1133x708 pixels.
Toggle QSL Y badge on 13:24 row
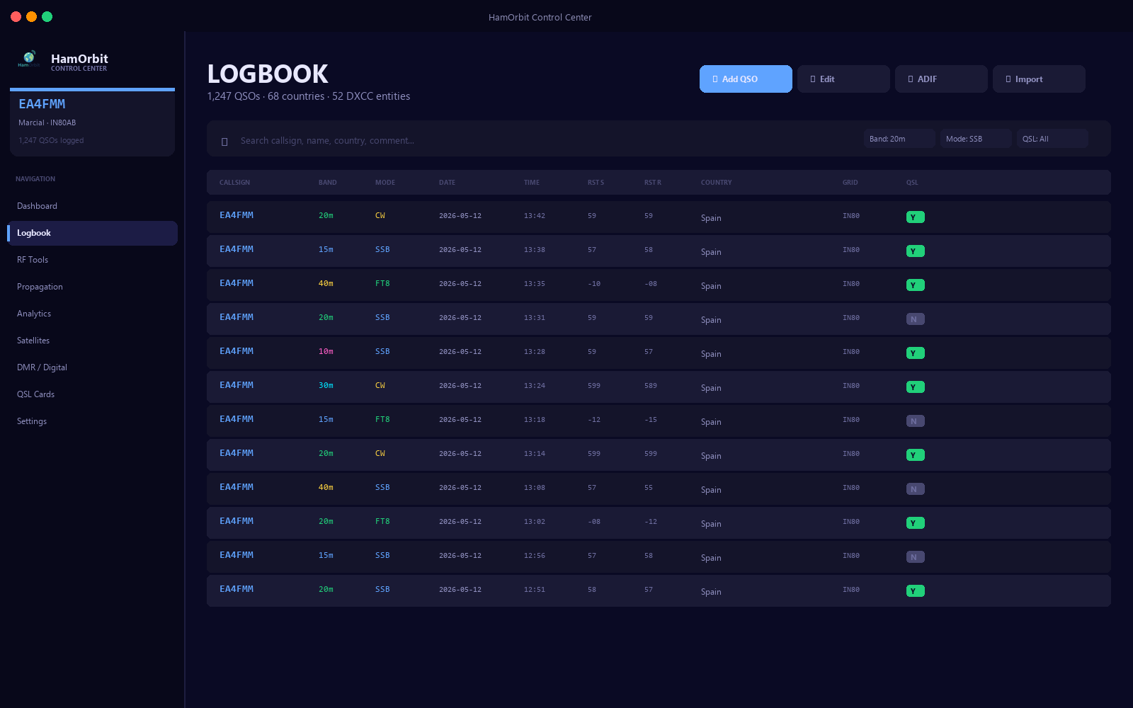click(x=916, y=387)
